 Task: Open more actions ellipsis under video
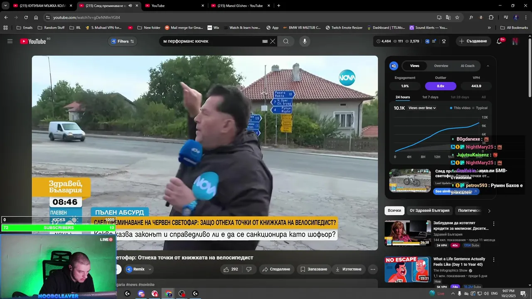(373, 269)
